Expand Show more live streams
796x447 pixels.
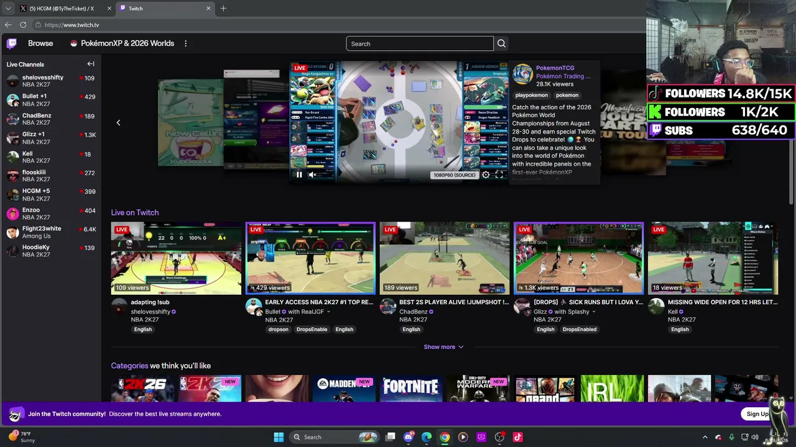point(443,347)
